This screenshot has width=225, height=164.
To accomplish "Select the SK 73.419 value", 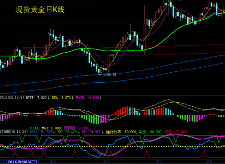I will (68, 132).
